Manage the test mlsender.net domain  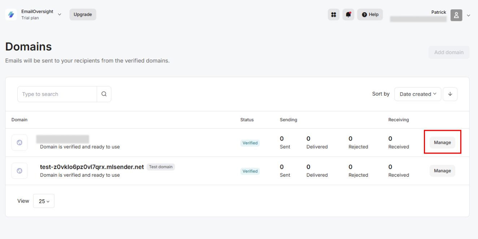[442, 171]
